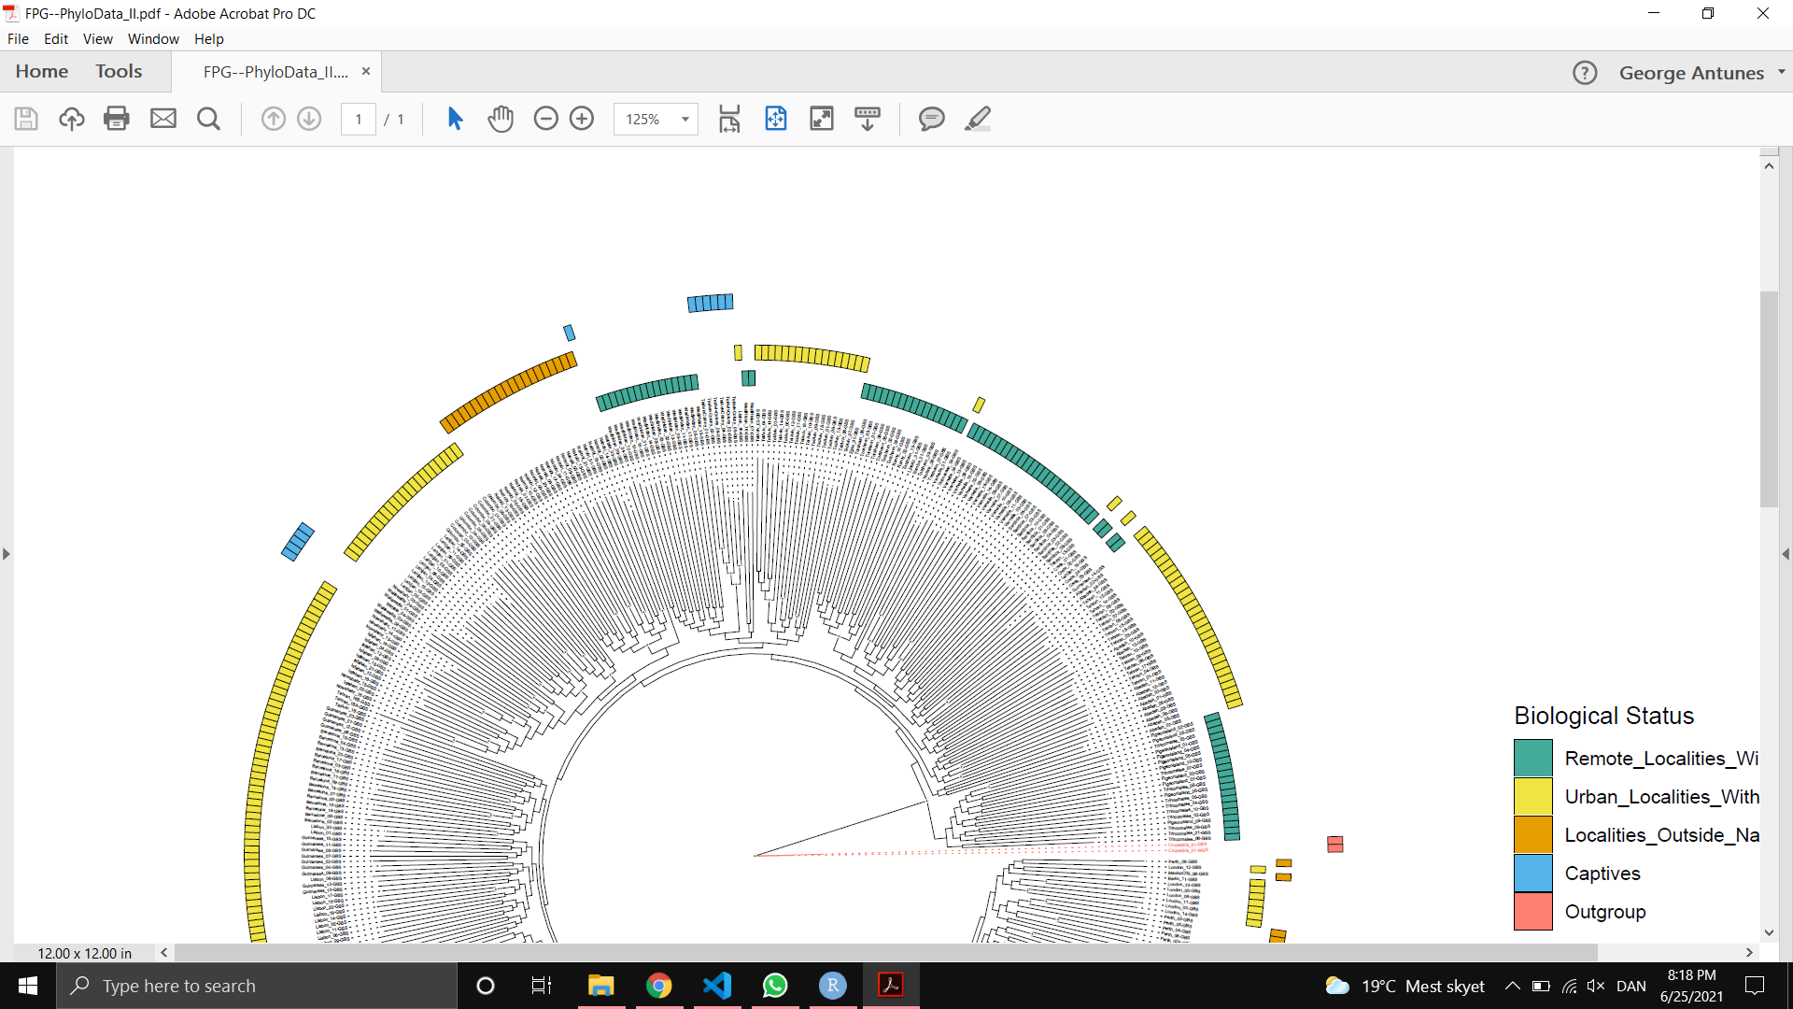Viewport: 1793px width, 1009px height.
Task: Zoom in using the plus icon
Action: (582, 119)
